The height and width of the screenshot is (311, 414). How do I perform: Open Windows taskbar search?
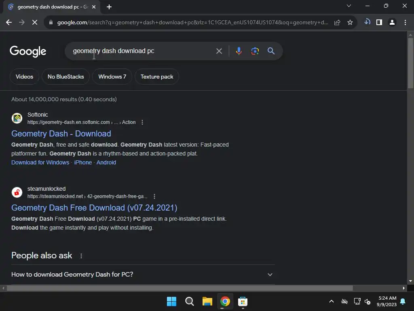coord(190,301)
